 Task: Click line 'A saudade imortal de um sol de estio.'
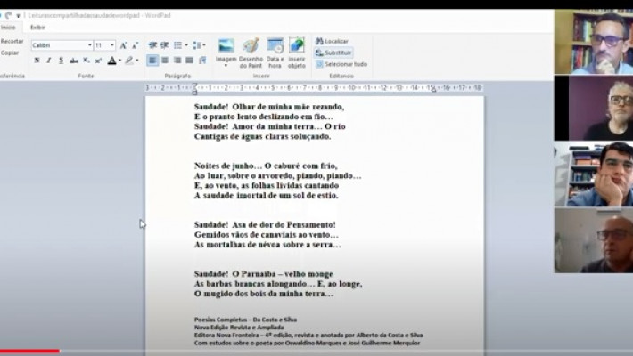tap(266, 196)
